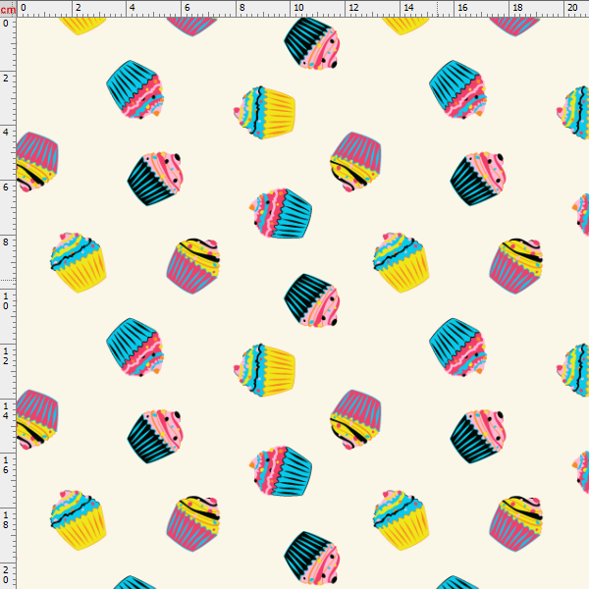Click the 14 mark on the horizontal ruler
Screen dimensions: 589x589
408,8
